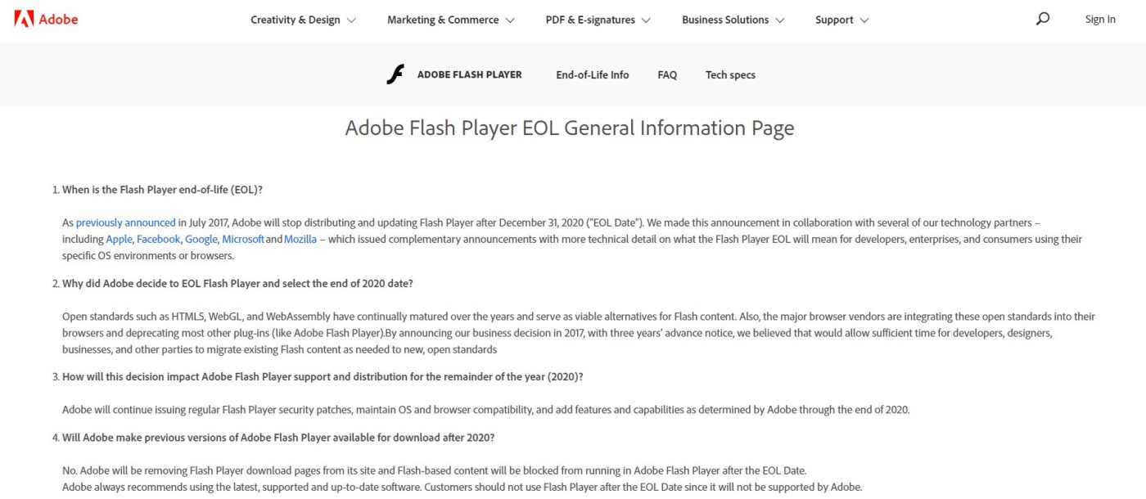The height and width of the screenshot is (499, 1146).
Task: Click the Adobe logo icon
Action: pos(24,19)
